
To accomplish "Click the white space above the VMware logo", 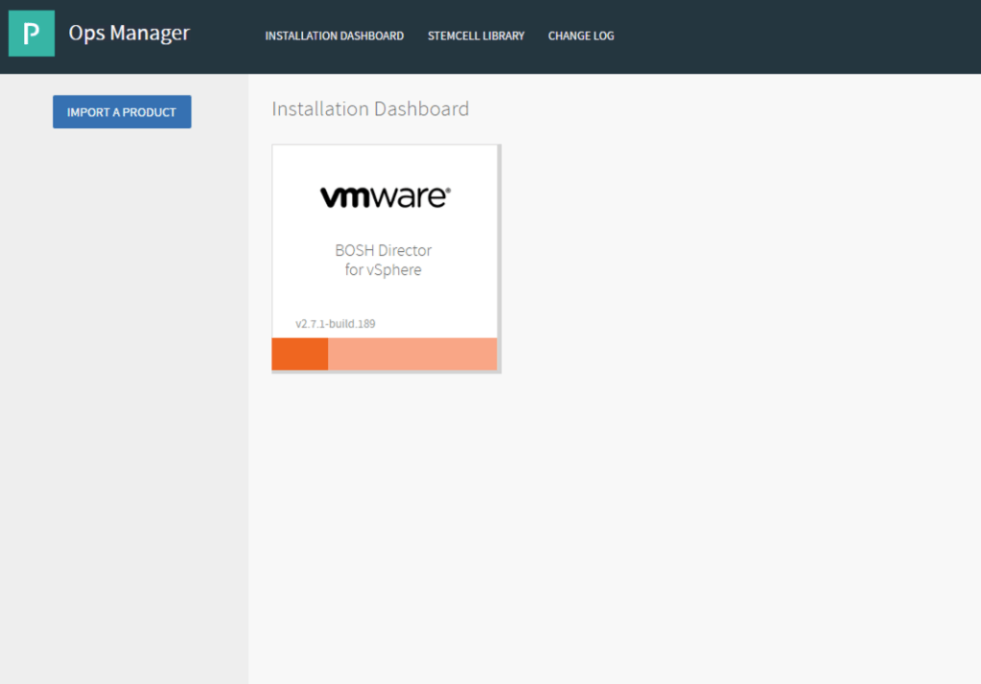I will pyautogui.click(x=384, y=161).
